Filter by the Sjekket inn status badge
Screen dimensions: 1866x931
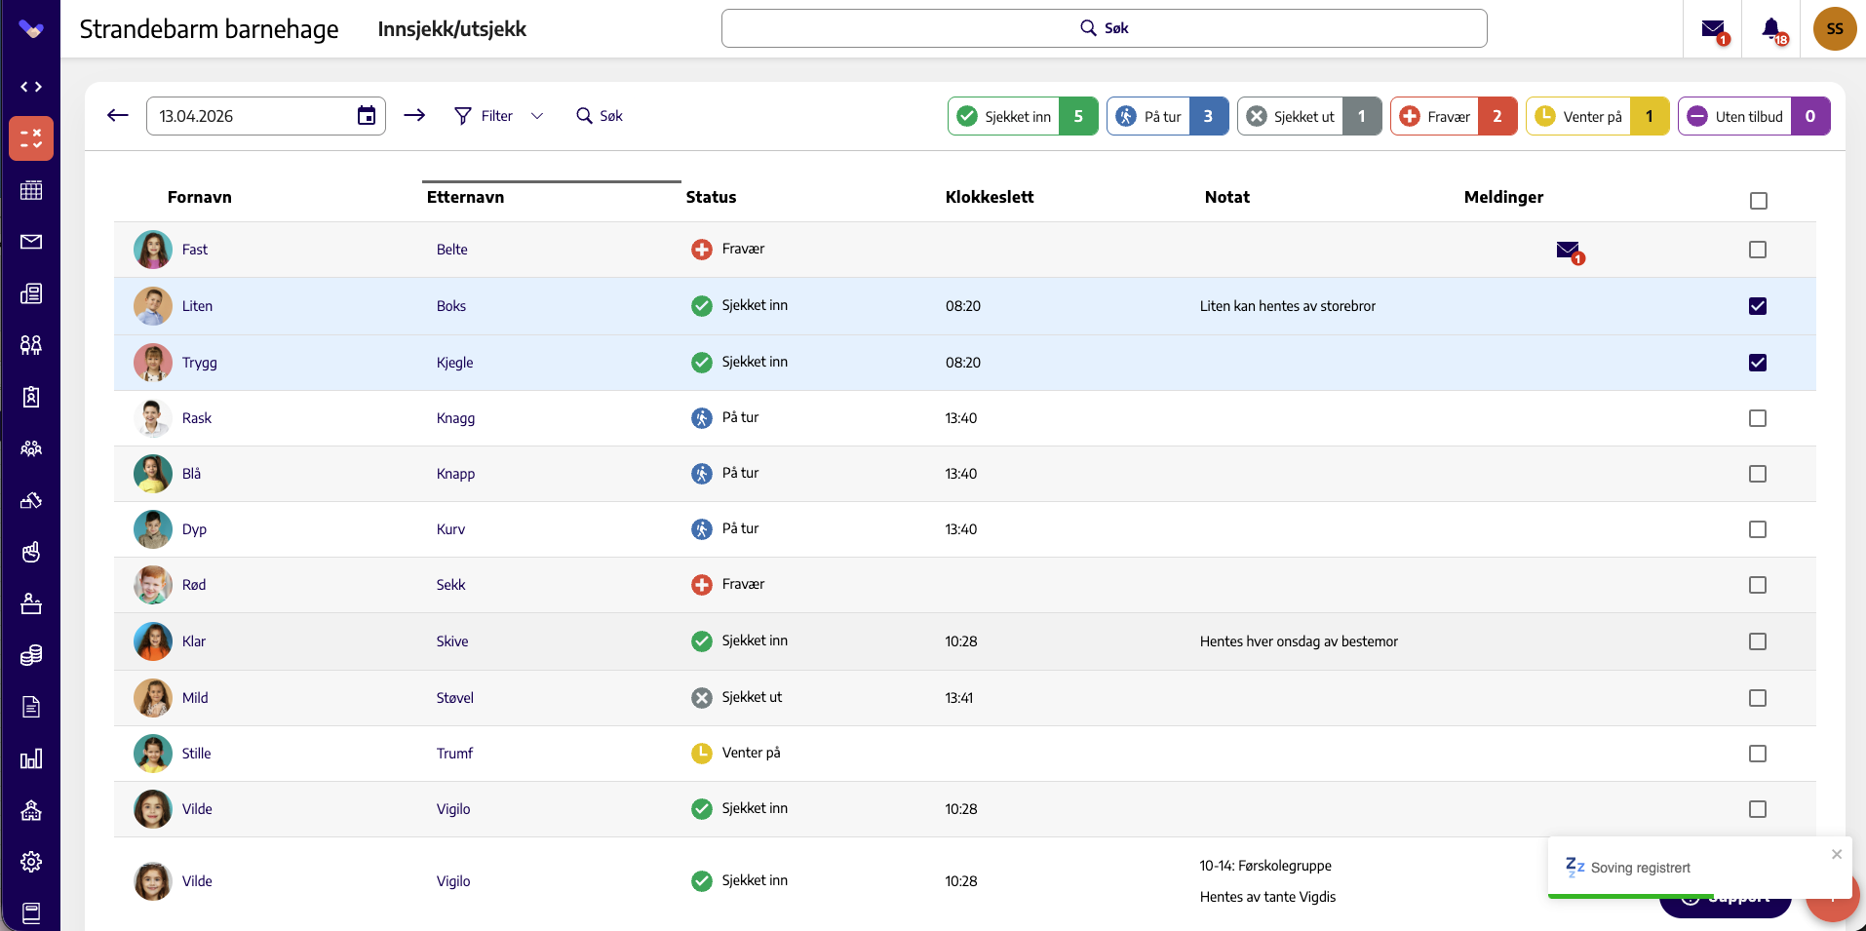tap(1023, 116)
